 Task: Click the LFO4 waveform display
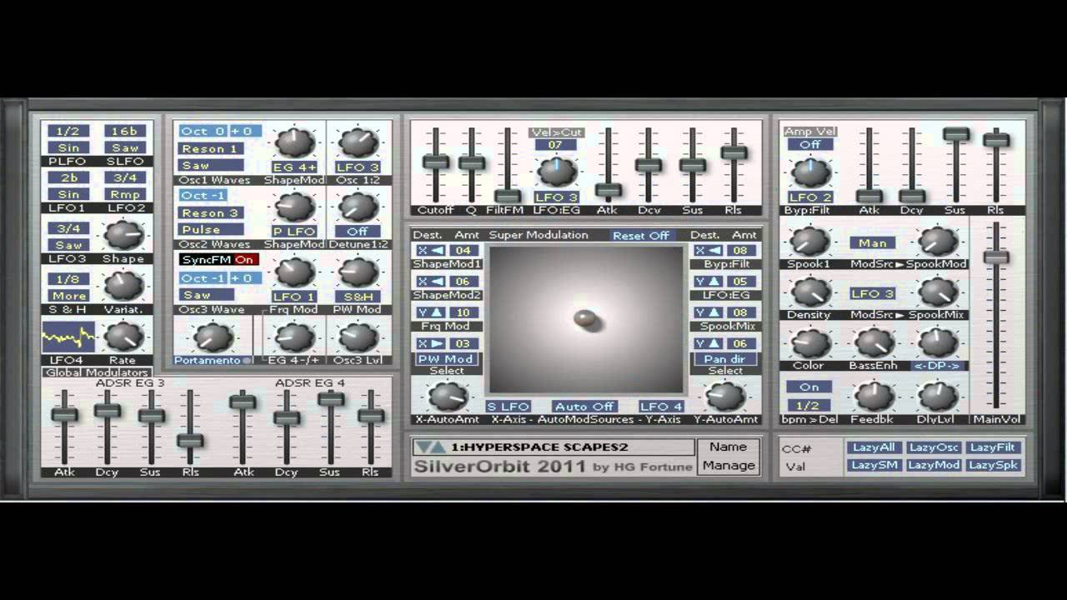pyautogui.click(x=68, y=337)
